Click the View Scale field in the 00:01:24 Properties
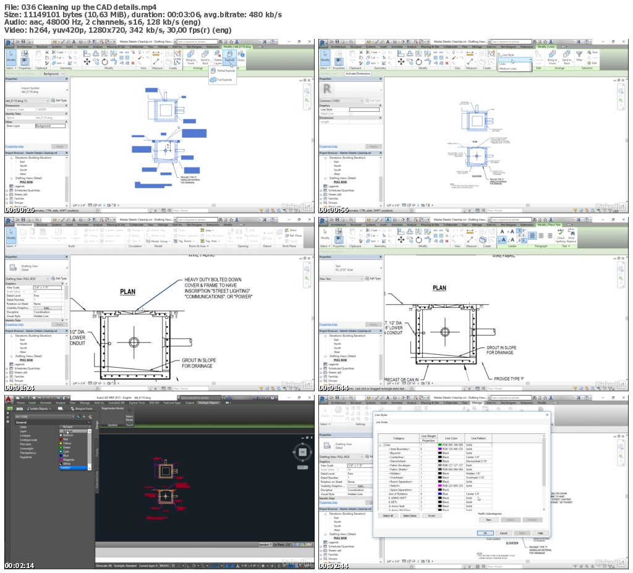Viewport: 633px width, 573px height. tap(47, 287)
